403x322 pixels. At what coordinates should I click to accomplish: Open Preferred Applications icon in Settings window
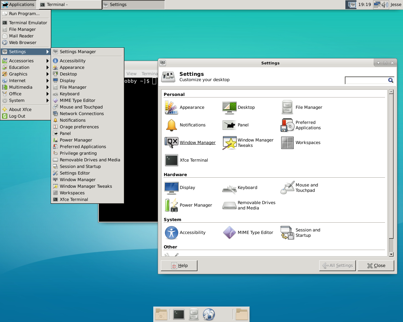tap(287, 125)
